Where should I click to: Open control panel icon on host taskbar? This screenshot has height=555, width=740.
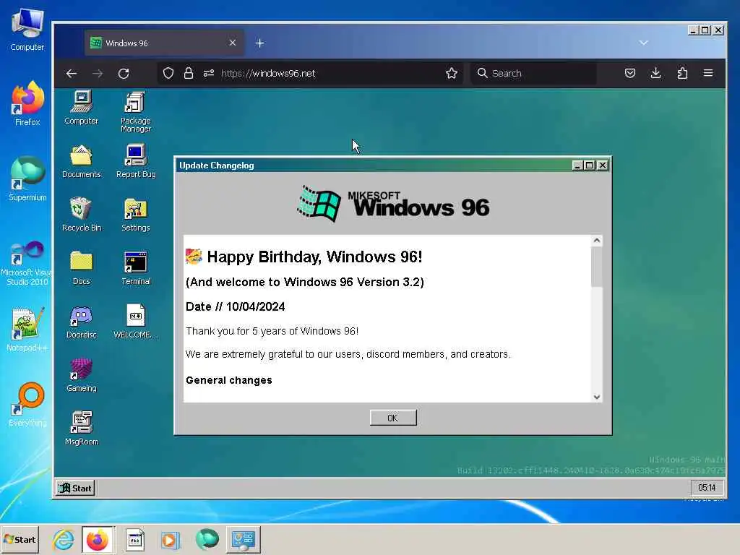(243, 539)
